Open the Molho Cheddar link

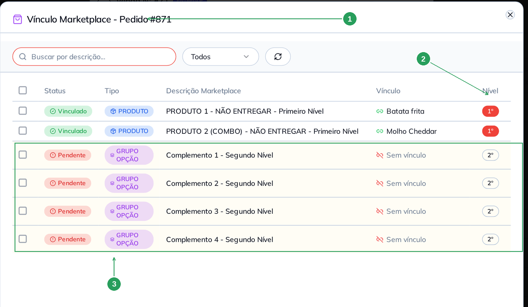coord(411,131)
